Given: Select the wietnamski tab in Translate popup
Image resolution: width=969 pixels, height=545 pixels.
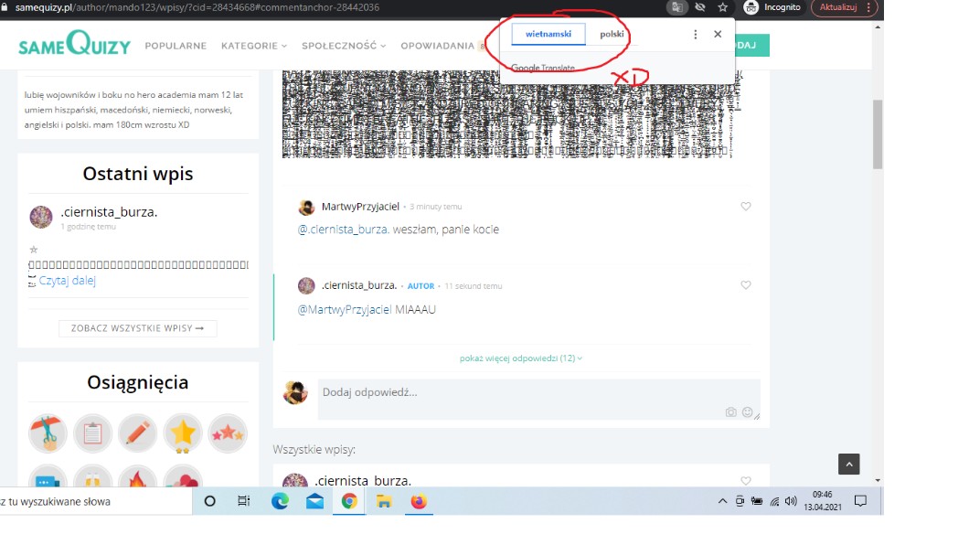Looking at the screenshot, I should [x=548, y=34].
